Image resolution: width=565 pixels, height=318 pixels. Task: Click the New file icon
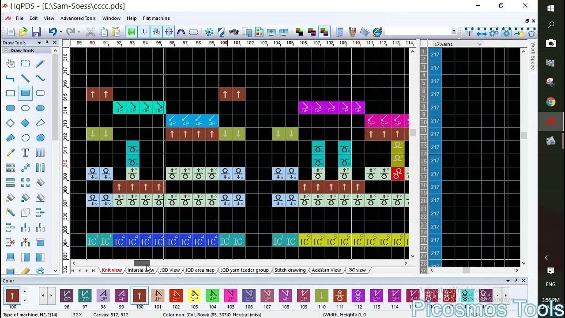pos(11,32)
